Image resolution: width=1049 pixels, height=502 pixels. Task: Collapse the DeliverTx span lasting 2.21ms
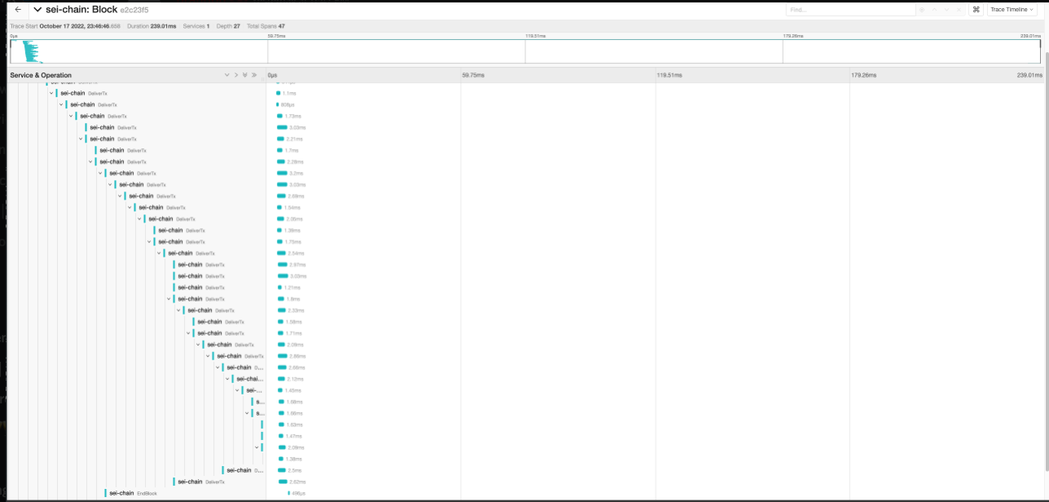coord(81,139)
